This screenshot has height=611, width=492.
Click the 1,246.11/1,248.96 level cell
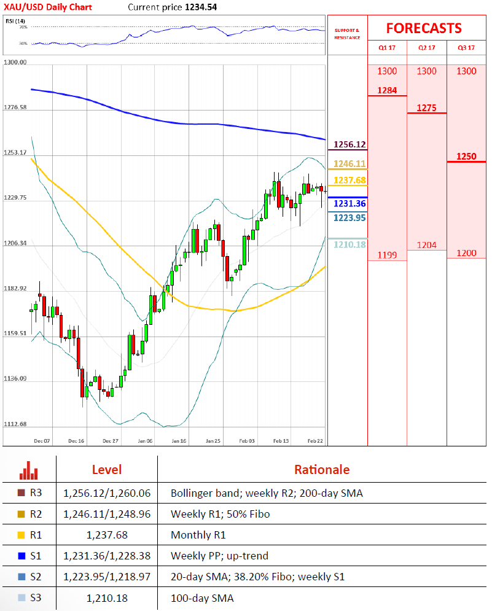tap(107, 515)
